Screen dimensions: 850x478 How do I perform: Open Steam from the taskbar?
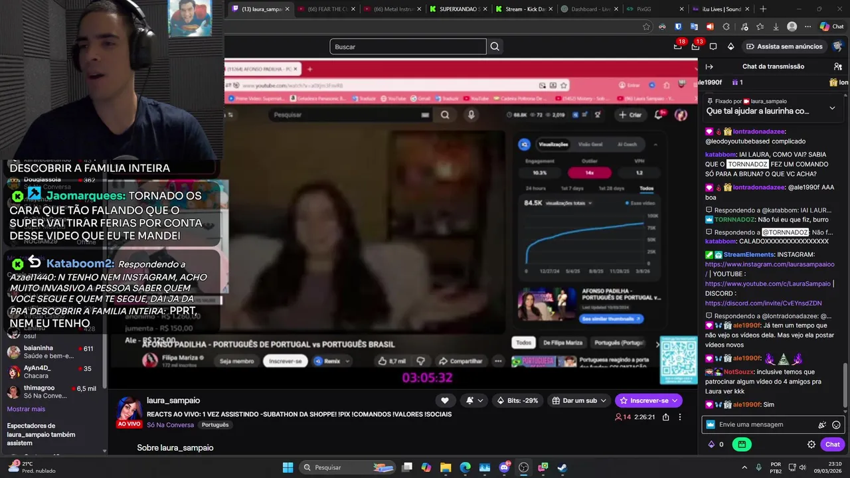coord(562,467)
